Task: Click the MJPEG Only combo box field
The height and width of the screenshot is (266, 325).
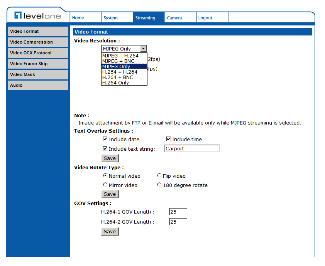Action: (124, 49)
